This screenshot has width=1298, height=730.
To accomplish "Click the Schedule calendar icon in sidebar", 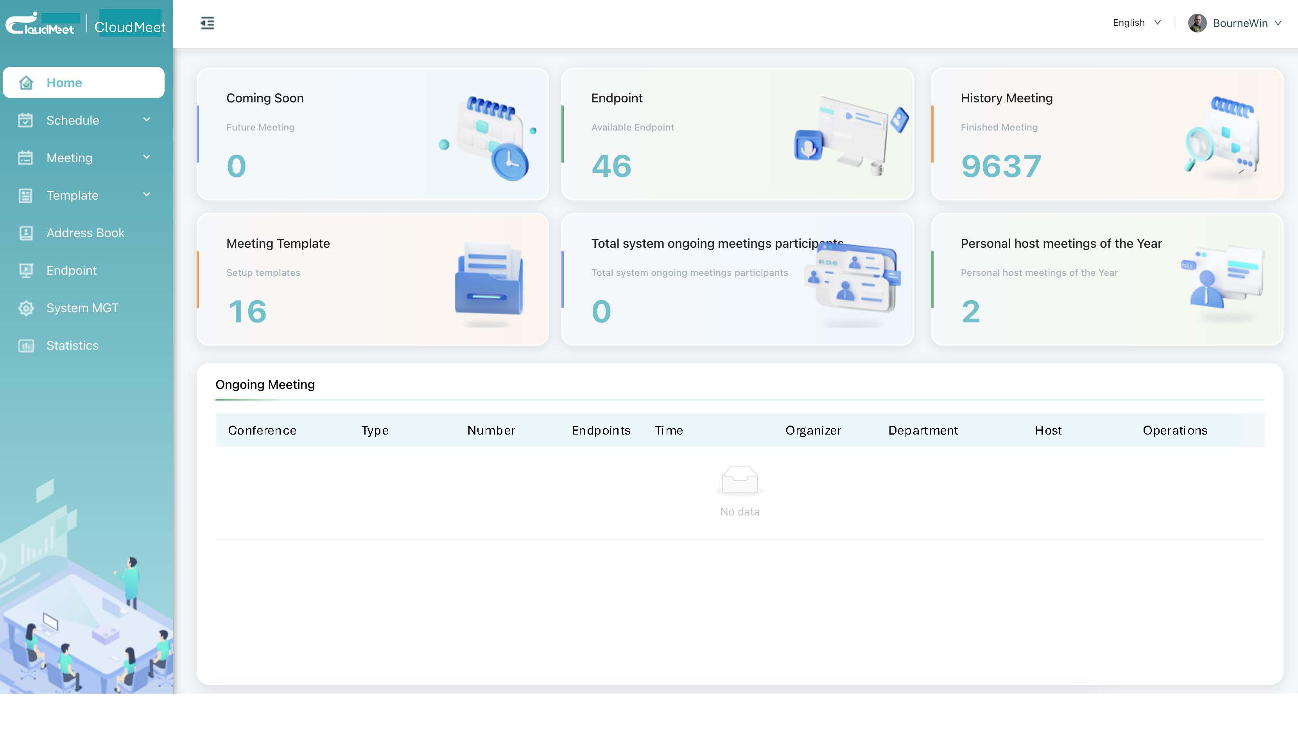I will point(26,120).
